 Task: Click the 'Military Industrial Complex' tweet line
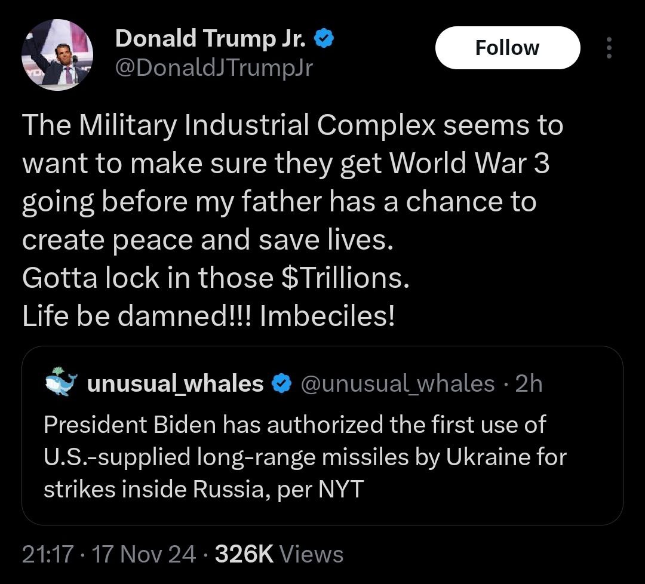tap(293, 125)
